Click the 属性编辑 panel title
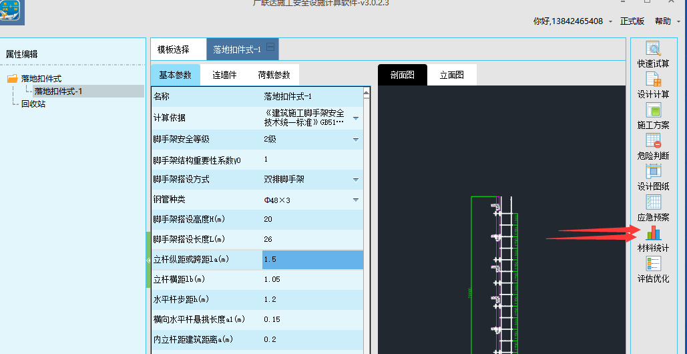 click(x=21, y=54)
